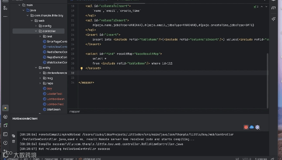Viewport: 282px width, 160px height.
Task: Open 4 spaces indent selector
Action: point(261,159)
